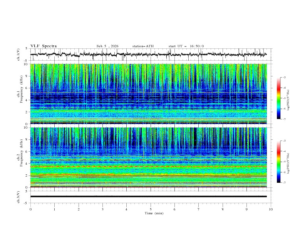Click the "-7" label on upper colorbar
Screen dimensions: 305x235
click(x=284, y=119)
